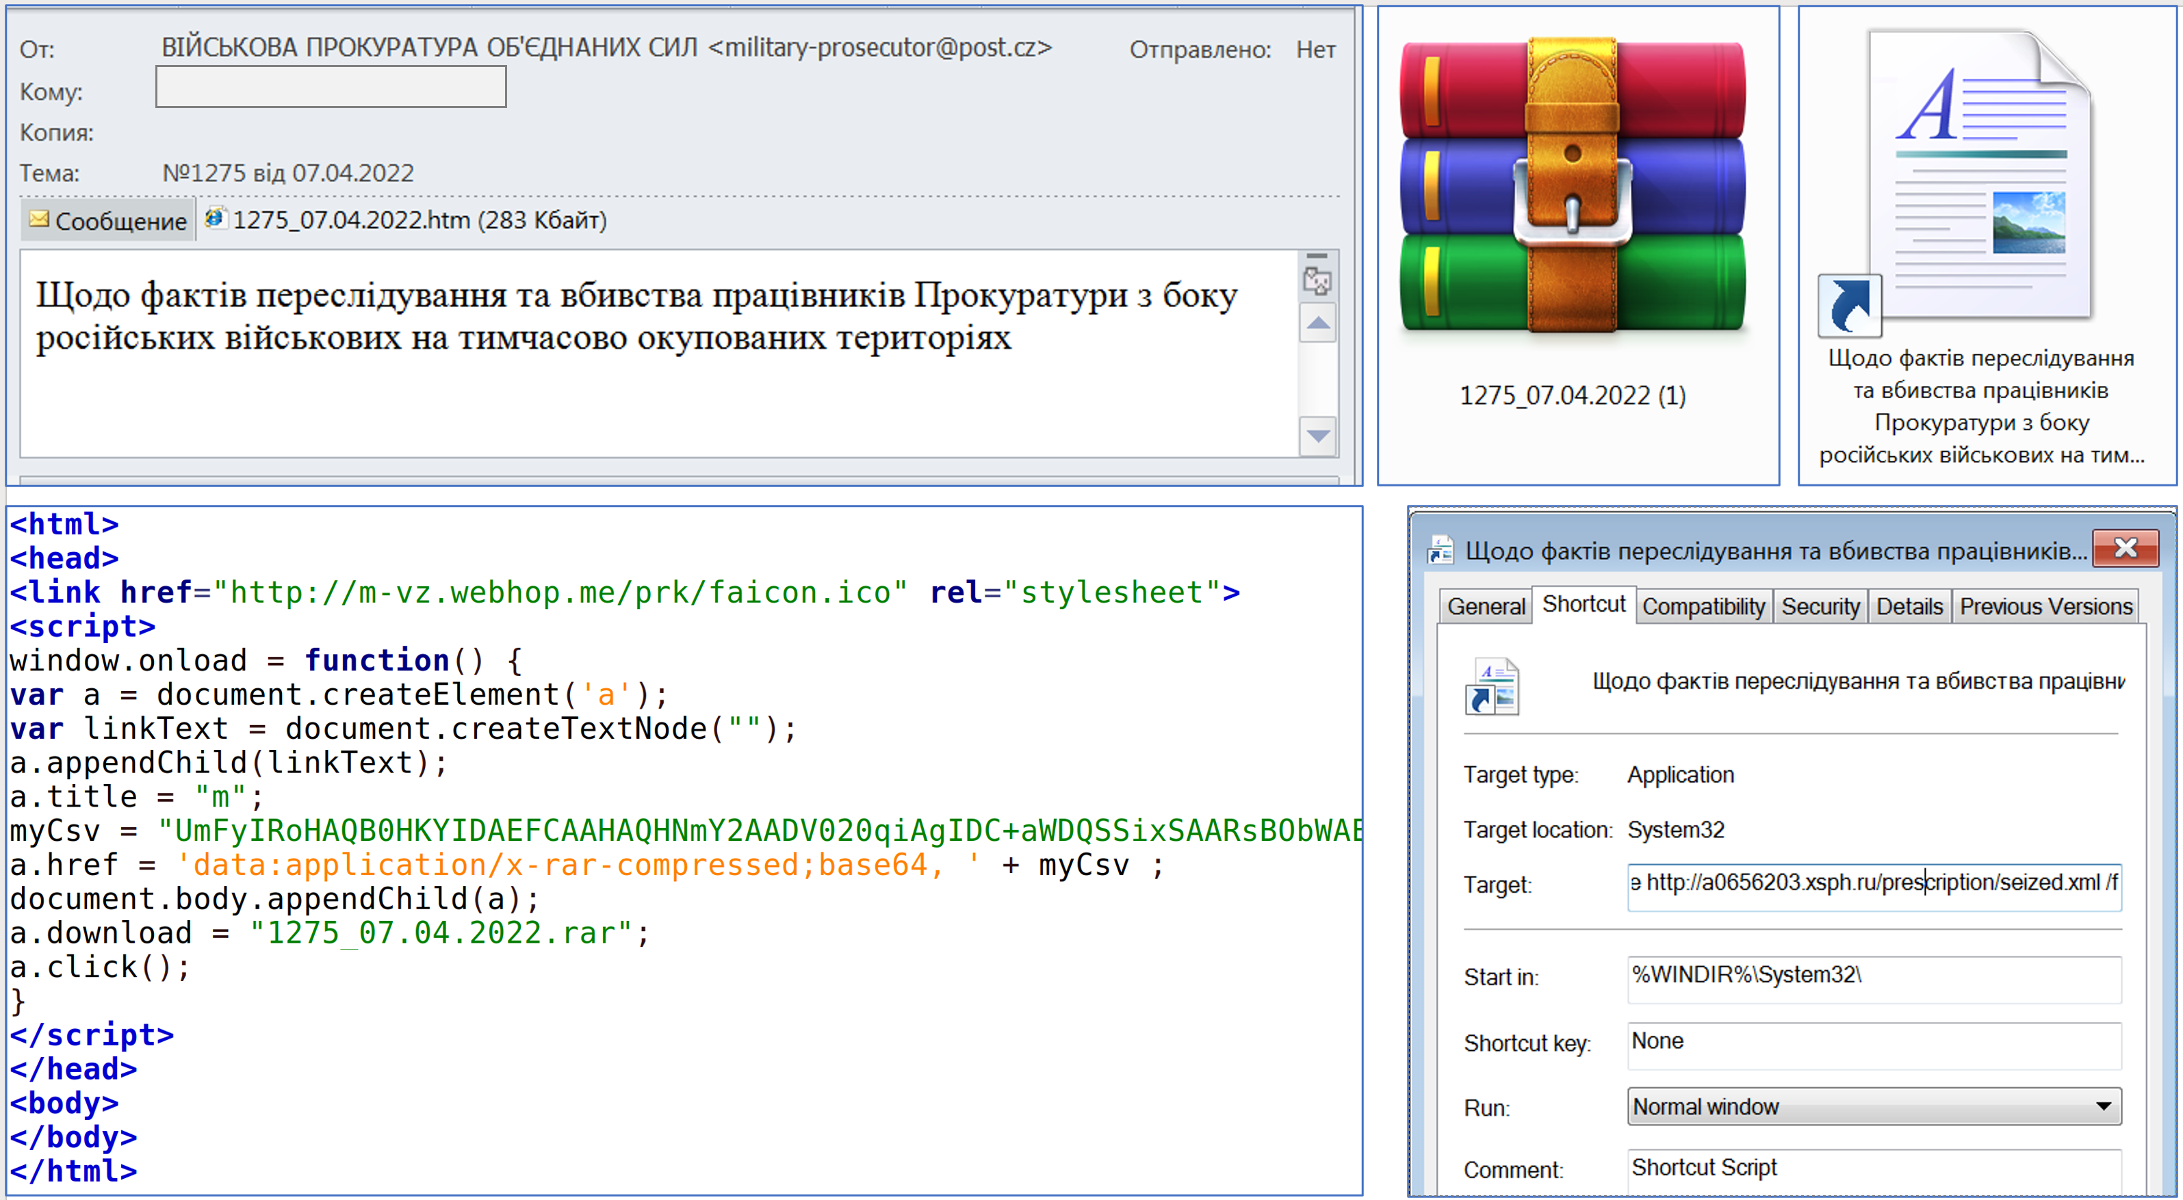This screenshot has height=1200, width=2183.
Task: Click the envelope icon on Сообщение tab
Action: (x=39, y=220)
